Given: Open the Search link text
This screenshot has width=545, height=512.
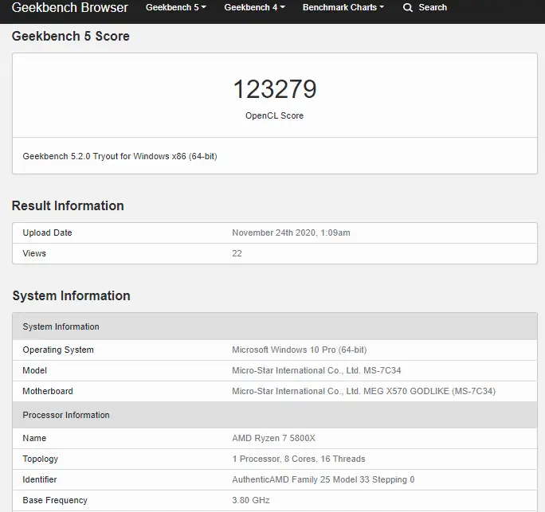Looking at the screenshot, I should click(433, 7).
